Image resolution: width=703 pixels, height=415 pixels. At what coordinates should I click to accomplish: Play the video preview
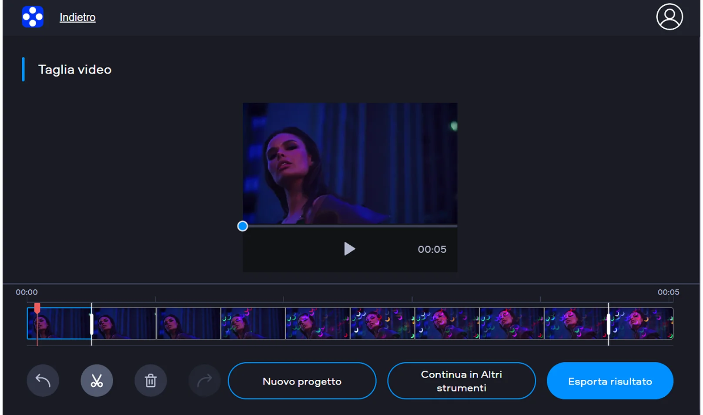pos(349,249)
